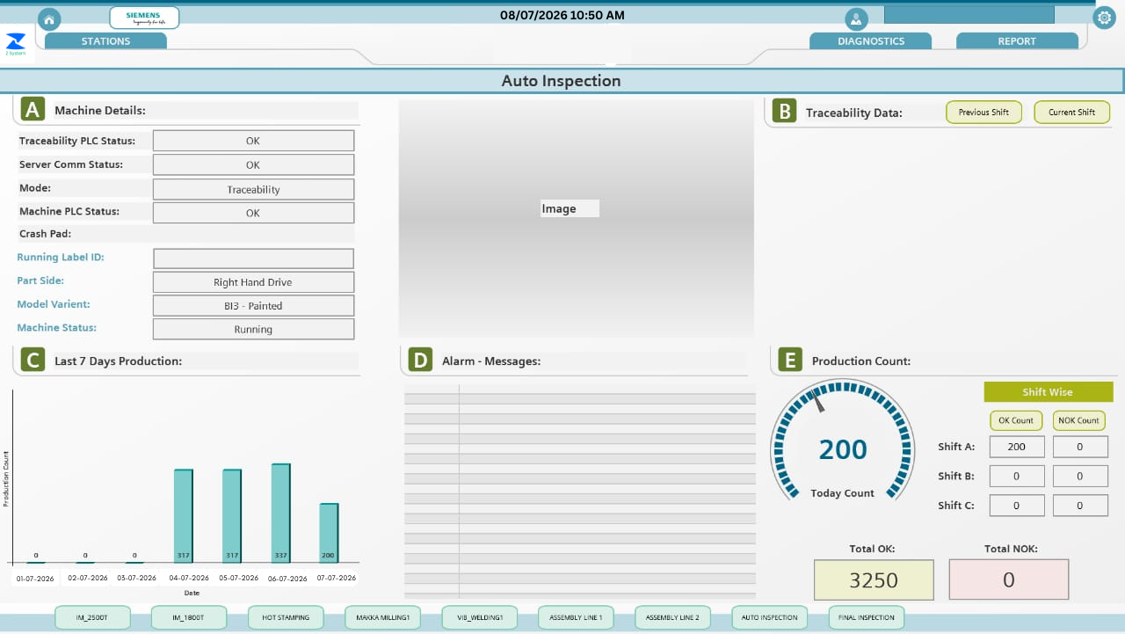Go to HOT STAMPING station
The width and height of the screenshot is (1125, 634).
click(x=286, y=617)
